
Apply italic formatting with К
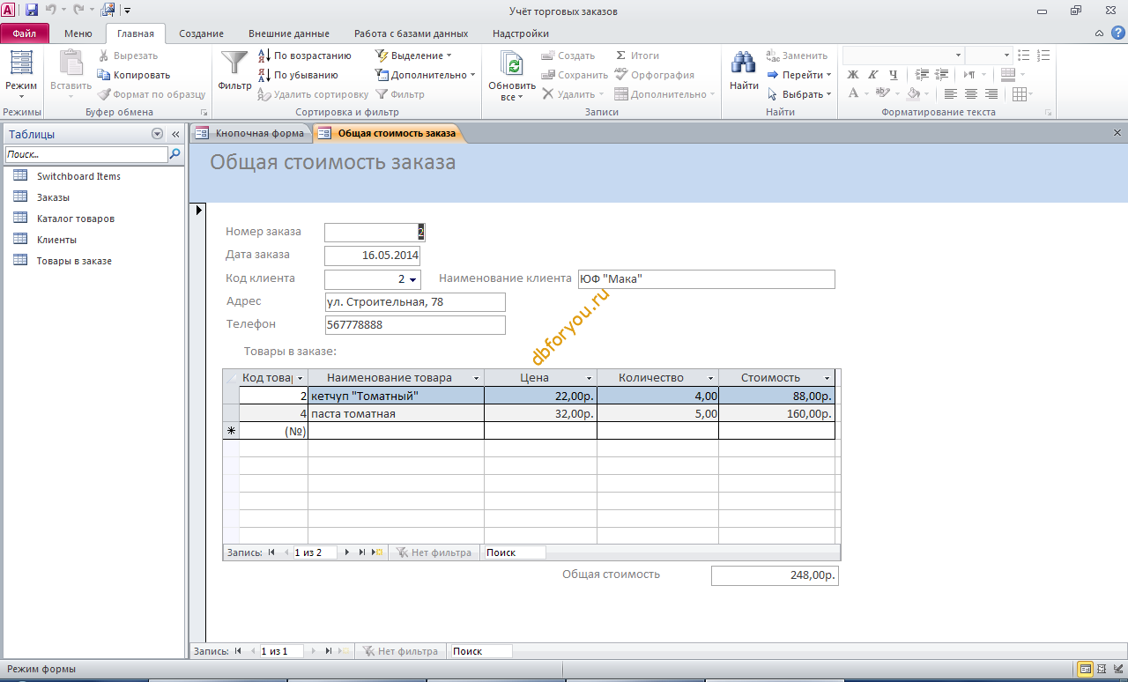pyautogui.click(x=874, y=75)
